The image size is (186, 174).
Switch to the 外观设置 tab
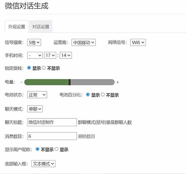click(17, 26)
